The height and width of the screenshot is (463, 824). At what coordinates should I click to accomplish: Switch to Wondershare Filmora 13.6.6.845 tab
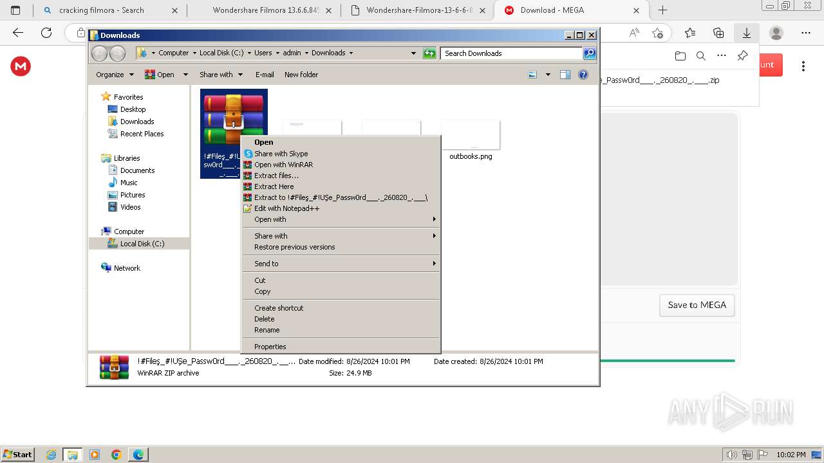(265, 10)
